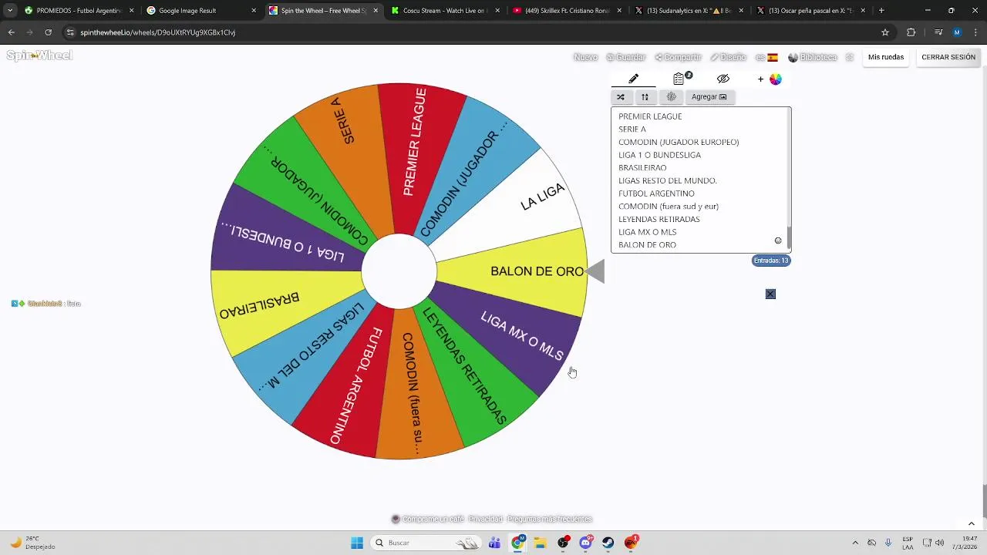Image resolution: width=987 pixels, height=555 pixels.
Task: Change language via the es flag
Action: point(766,57)
